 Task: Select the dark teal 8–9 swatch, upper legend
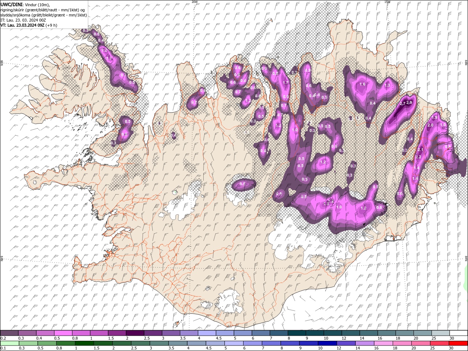[297, 333]
